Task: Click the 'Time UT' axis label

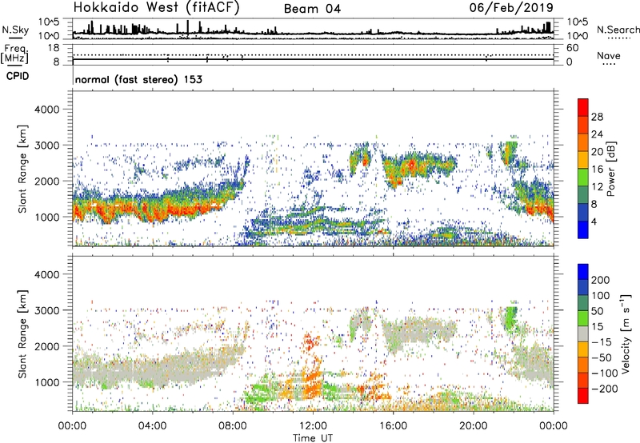Action: coord(313,438)
